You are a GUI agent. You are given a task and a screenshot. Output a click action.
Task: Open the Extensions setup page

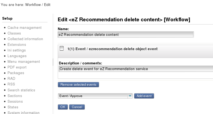click(17, 44)
